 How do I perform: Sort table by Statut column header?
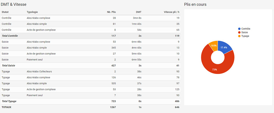(5, 12)
